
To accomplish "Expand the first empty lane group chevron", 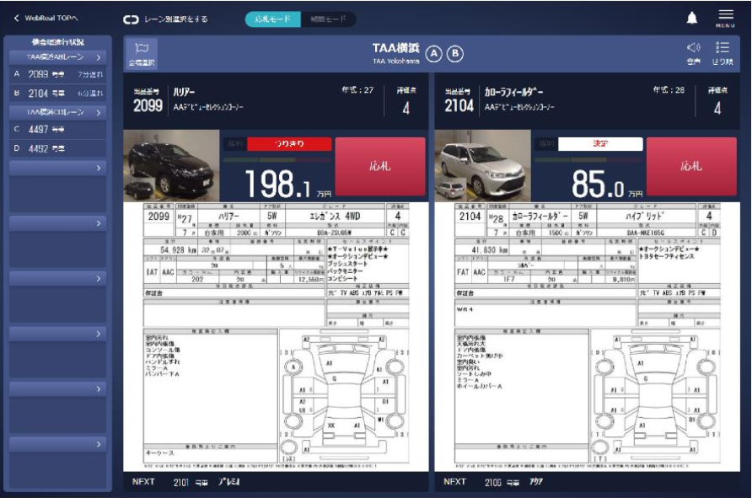I will pos(99,169).
